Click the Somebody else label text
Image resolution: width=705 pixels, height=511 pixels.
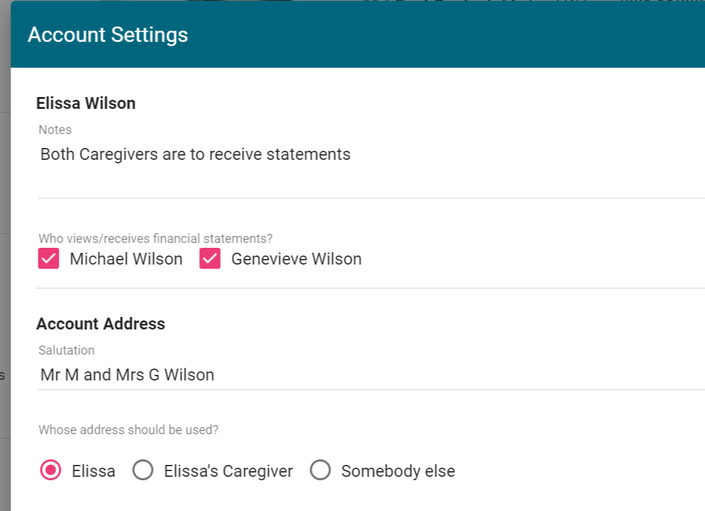coord(398,471)
